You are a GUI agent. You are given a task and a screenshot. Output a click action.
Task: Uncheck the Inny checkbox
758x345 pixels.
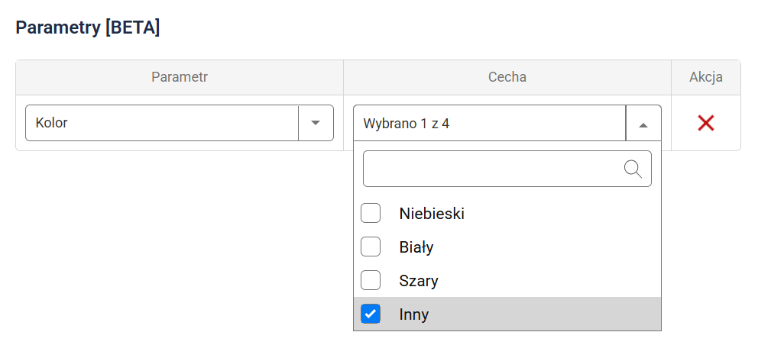click(371, 314)
